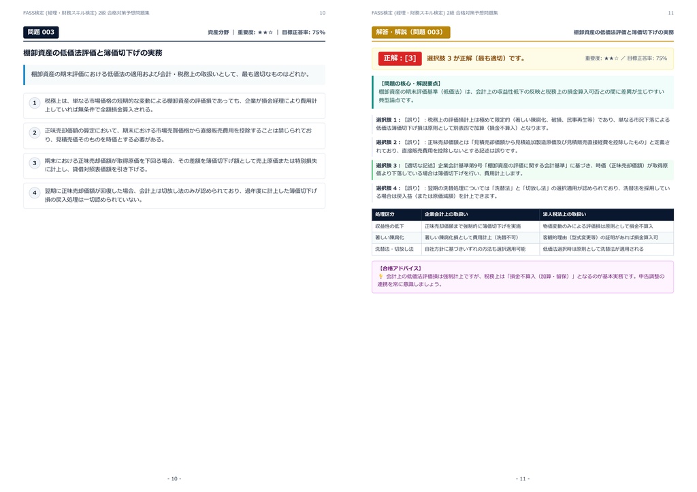Click the 【合格アドバイス】 heading

coord(400,268)
